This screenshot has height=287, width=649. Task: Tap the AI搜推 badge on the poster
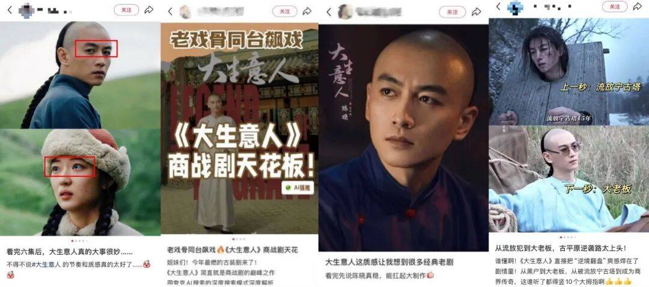tap(298, 188)
